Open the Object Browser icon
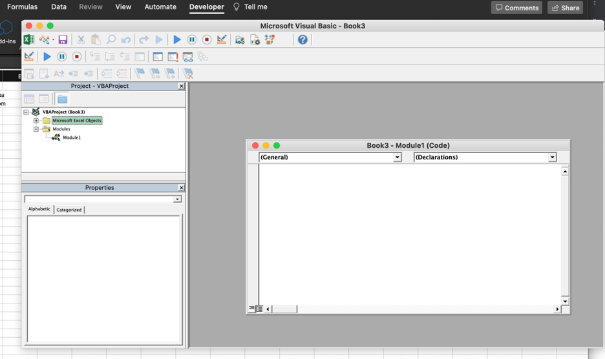Viewport: 605px width, 359px height. [x=270, y=39]
